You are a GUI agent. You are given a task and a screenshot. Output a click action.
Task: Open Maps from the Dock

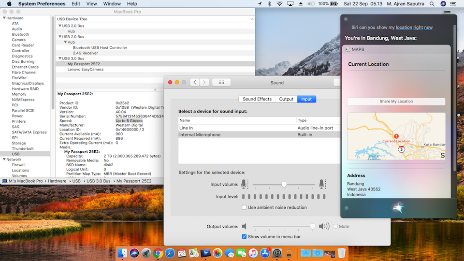click(193, 253)
